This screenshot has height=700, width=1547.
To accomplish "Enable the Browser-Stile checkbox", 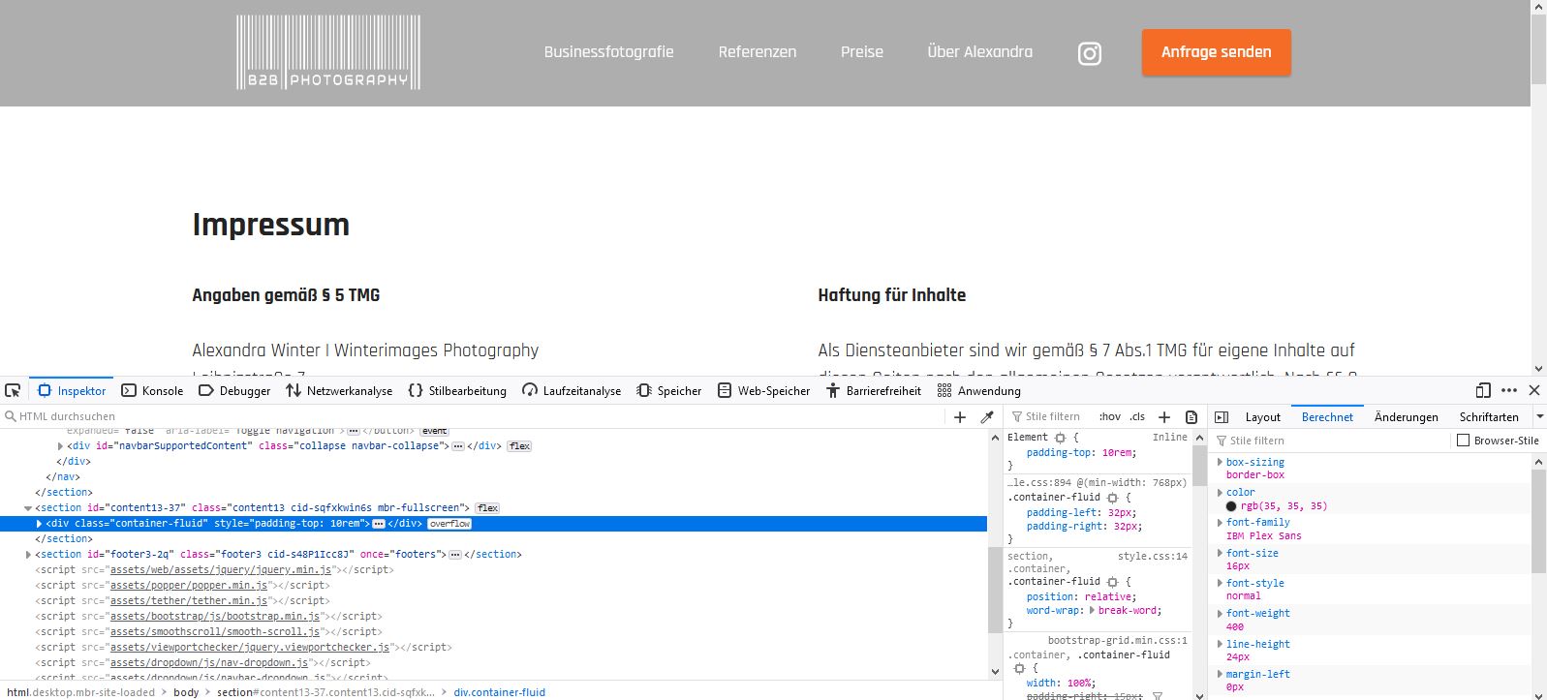I will point(1464,441).
